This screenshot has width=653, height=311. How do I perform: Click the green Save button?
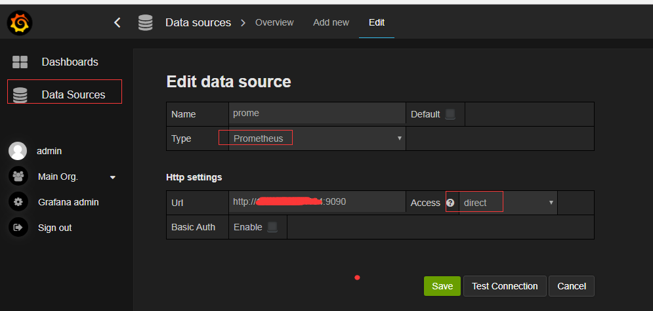442,286
